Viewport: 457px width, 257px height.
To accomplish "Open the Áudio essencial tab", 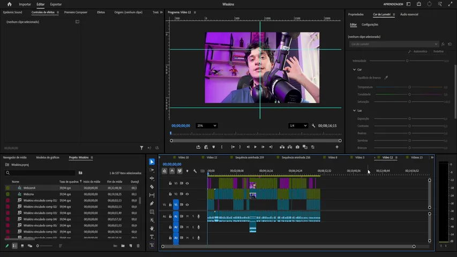I will click(x=409, y=14).
